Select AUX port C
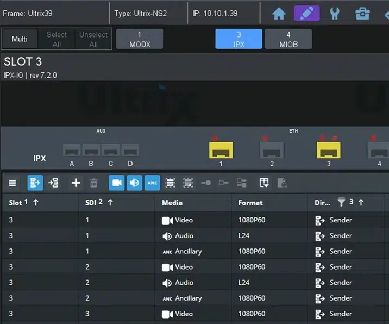This screenshot has height=324, width=389. (111, 150)
